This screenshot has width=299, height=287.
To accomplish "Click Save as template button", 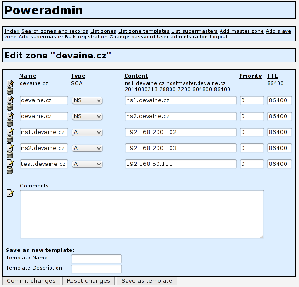I will (x=147, y=281).
